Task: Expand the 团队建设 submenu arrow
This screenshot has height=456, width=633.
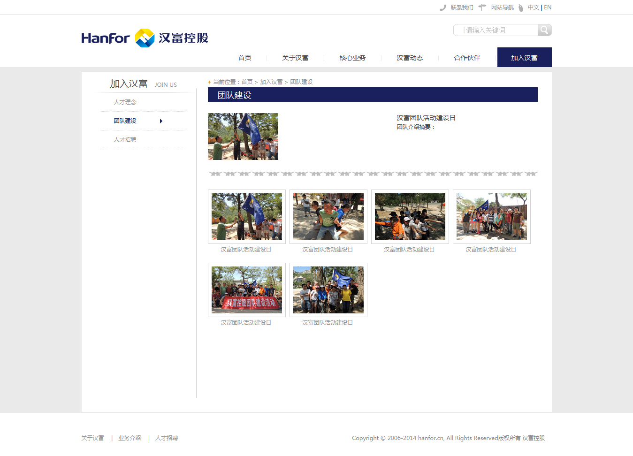Action: point(161,121)
